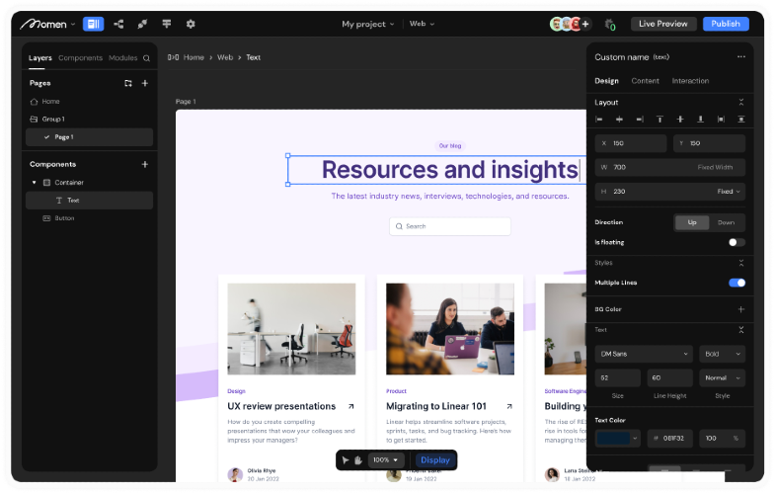Click the Live Preview button
The width and height of the screenshot is (775, 494).
pos(663,24)
